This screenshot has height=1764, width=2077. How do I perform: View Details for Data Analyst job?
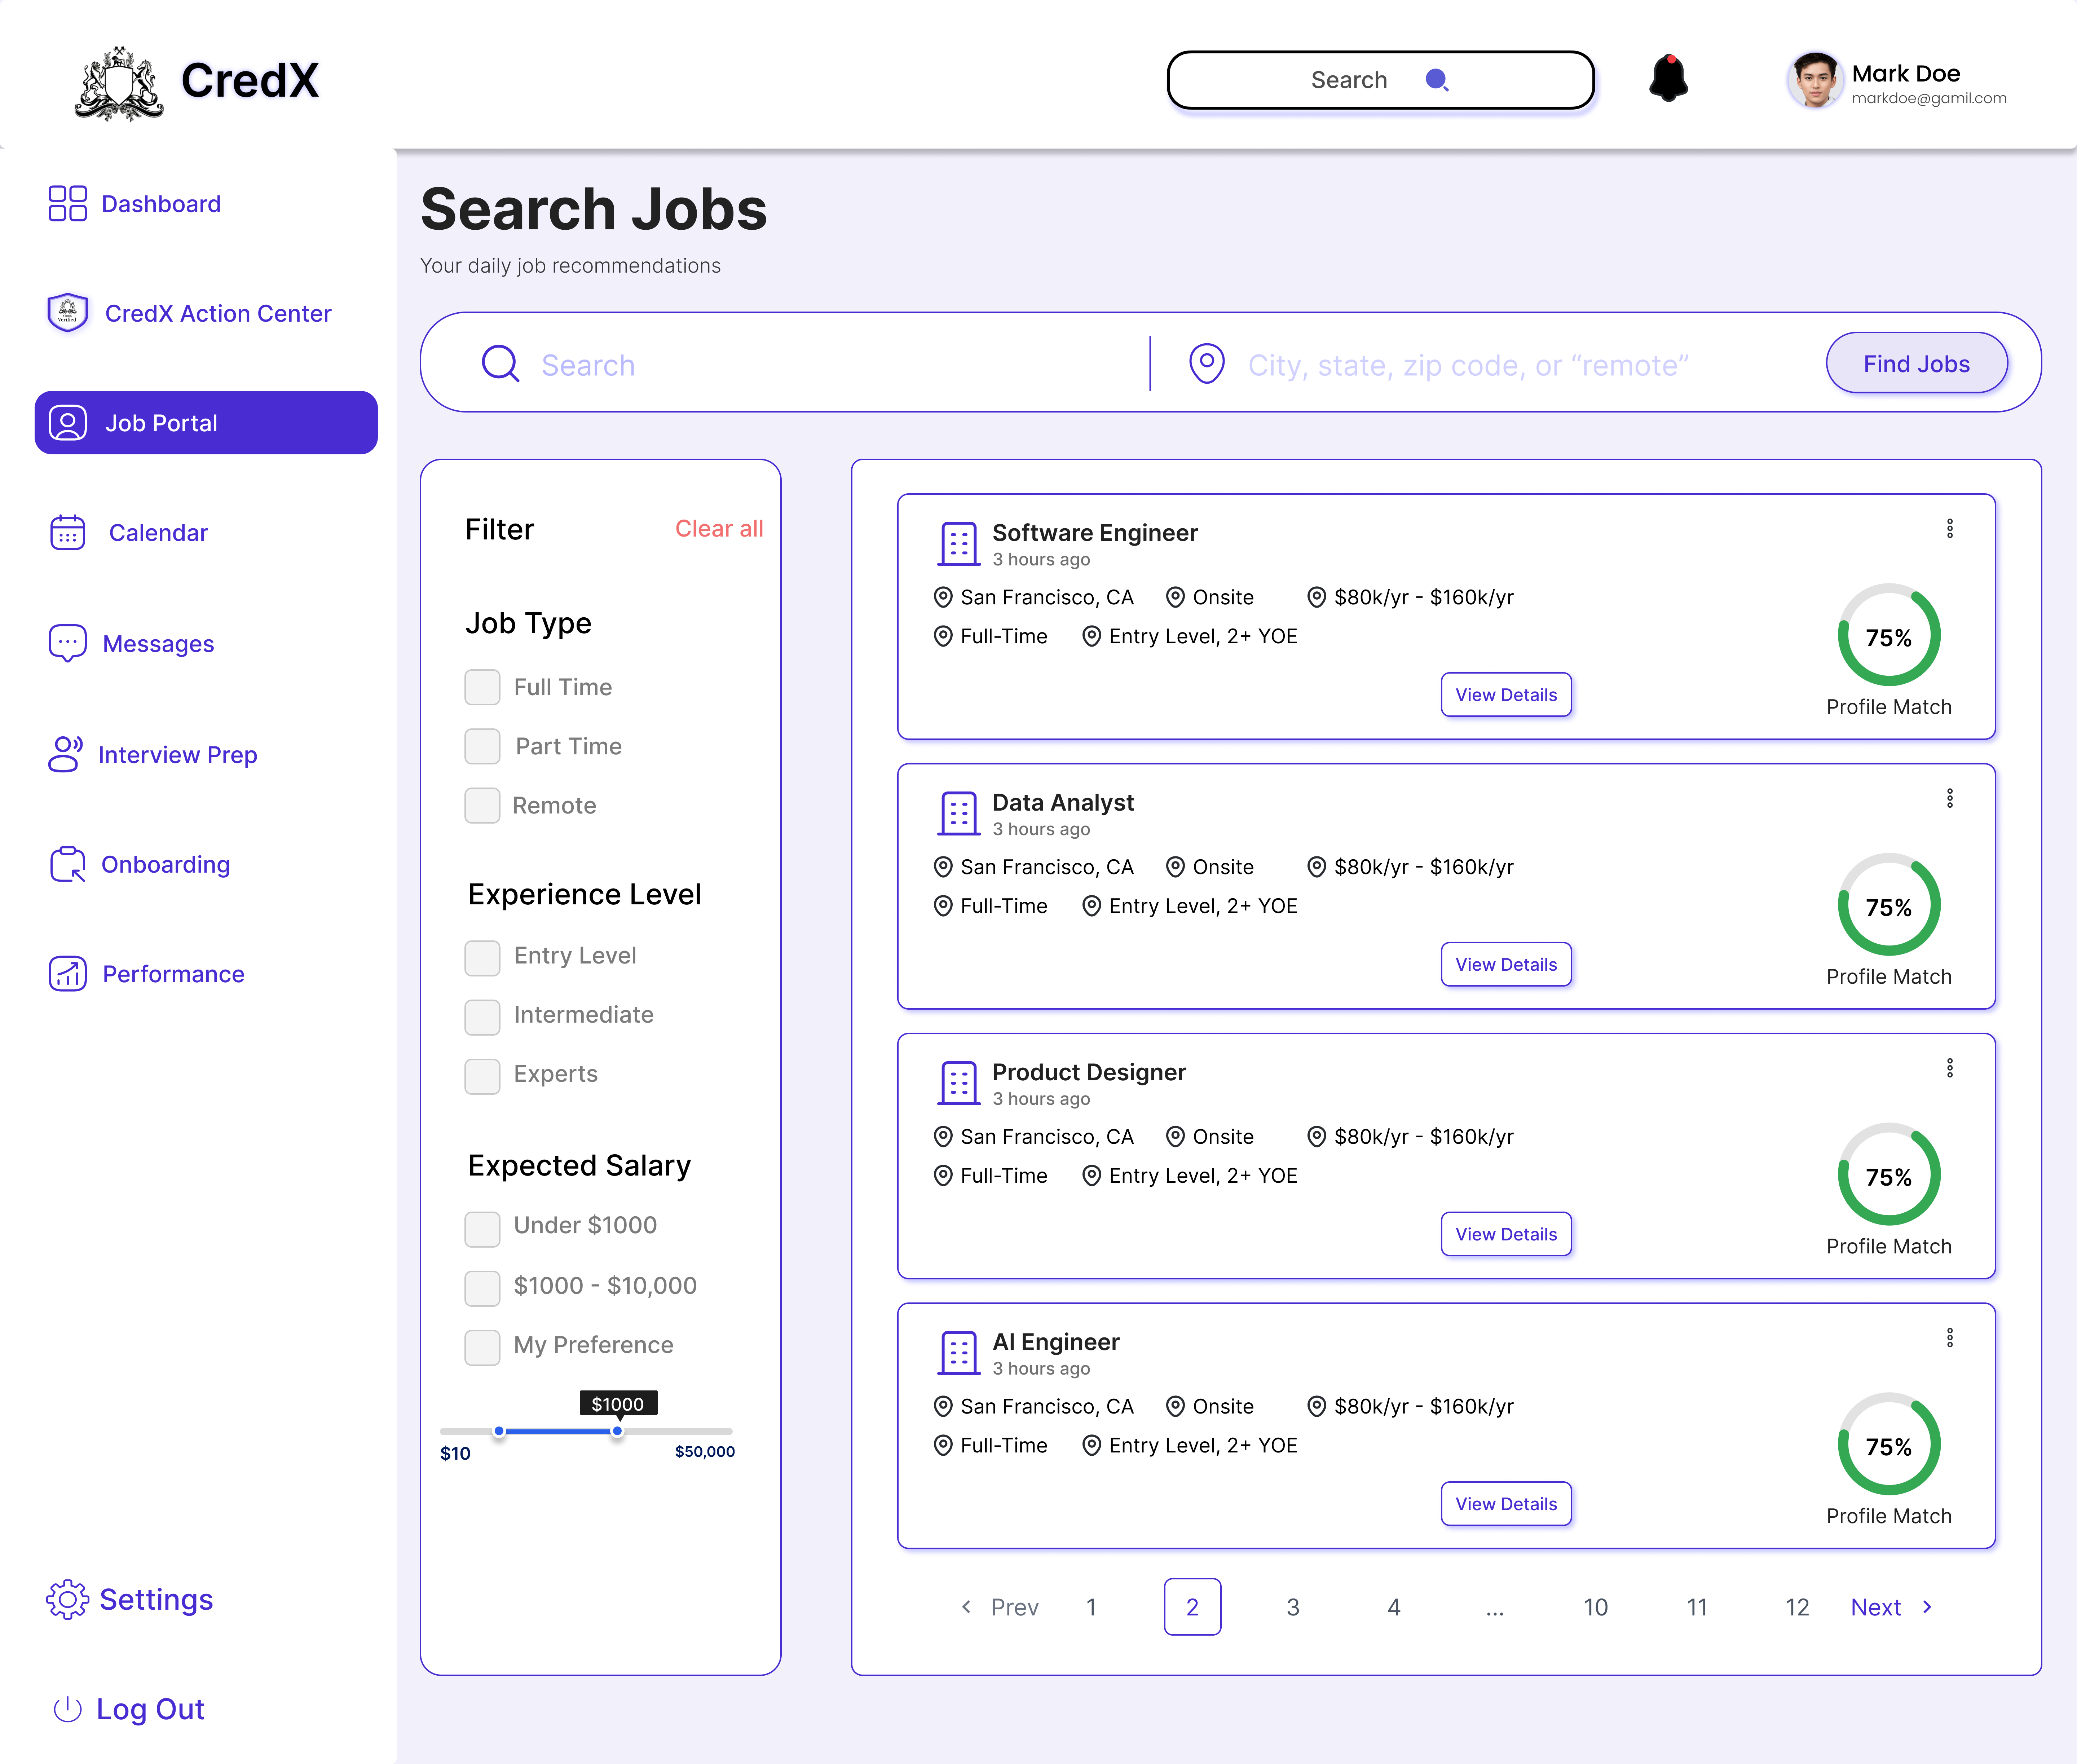[x=1505, y=964]
